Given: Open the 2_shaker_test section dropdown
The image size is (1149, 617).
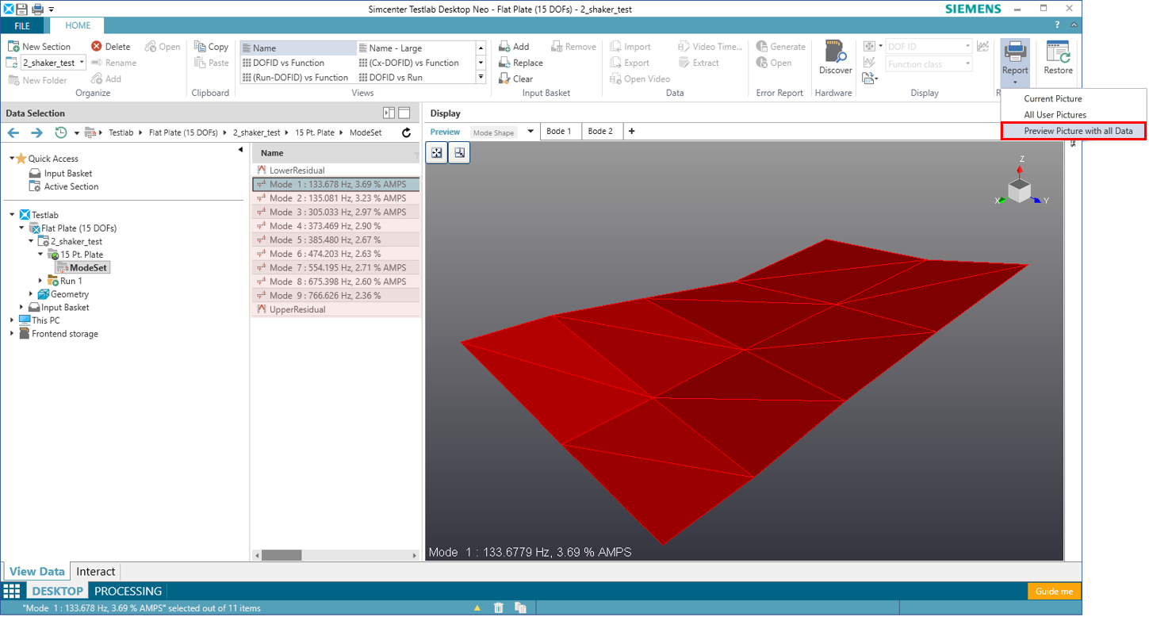Looking at the screenshot, I should pyautogui.click(x=82, y=63).
